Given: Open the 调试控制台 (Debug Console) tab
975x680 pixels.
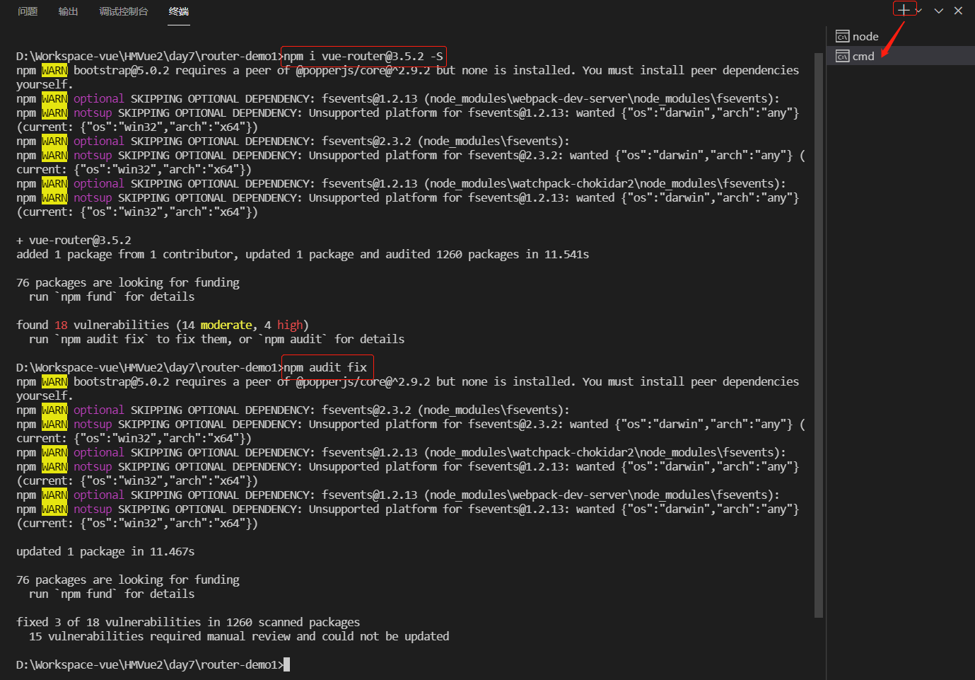Looking at the screenshot, I should coord(123,11).
